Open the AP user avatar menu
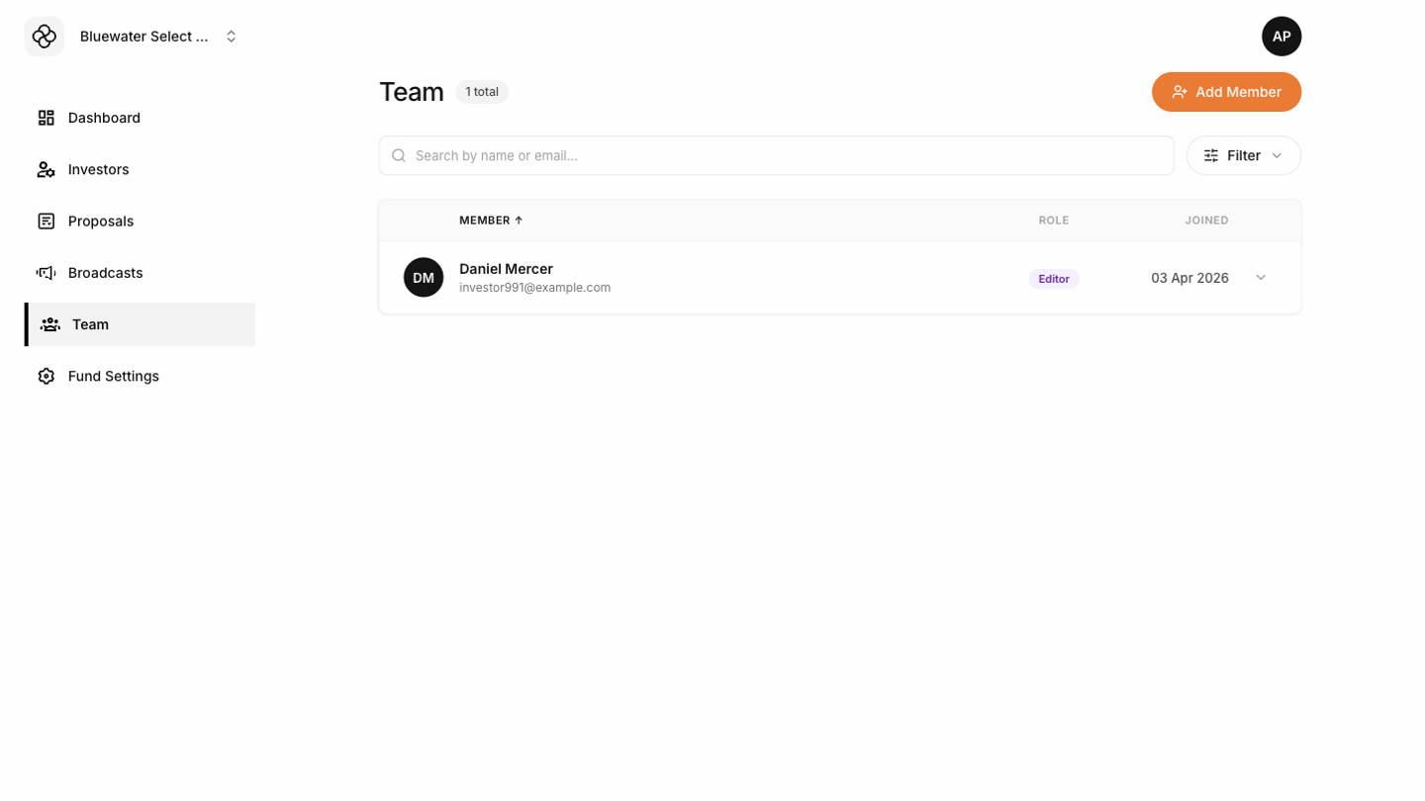This screenshot has width=1425, height=801. click(1281, 37)
